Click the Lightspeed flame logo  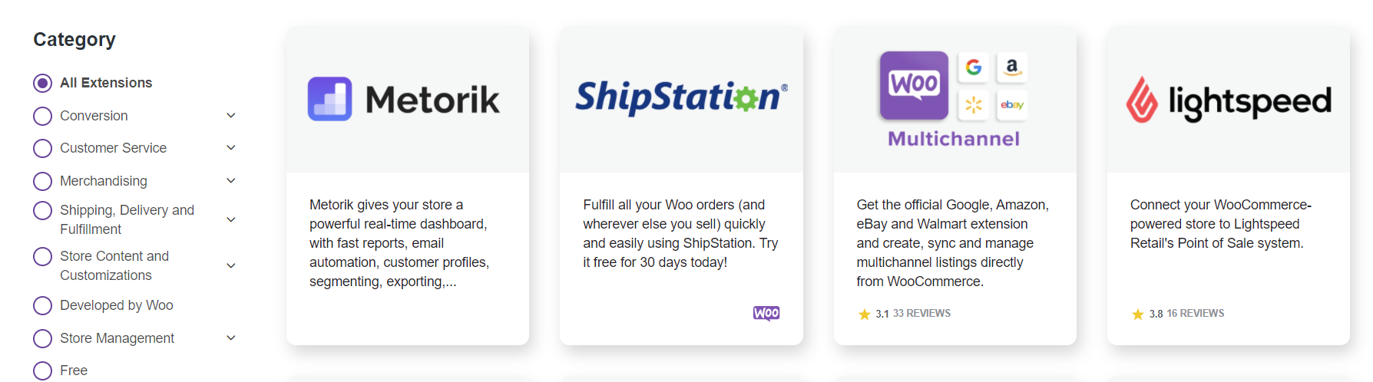tap(1142, 100)
